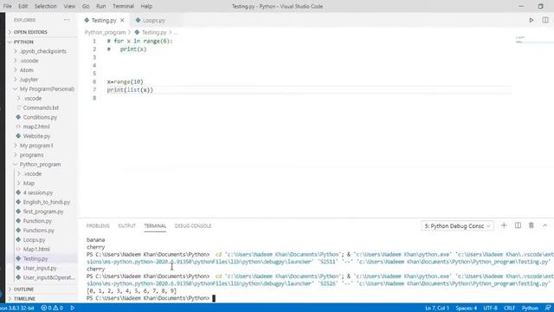Expand the programs folder
554x312 pixels.
pos(31,155)
